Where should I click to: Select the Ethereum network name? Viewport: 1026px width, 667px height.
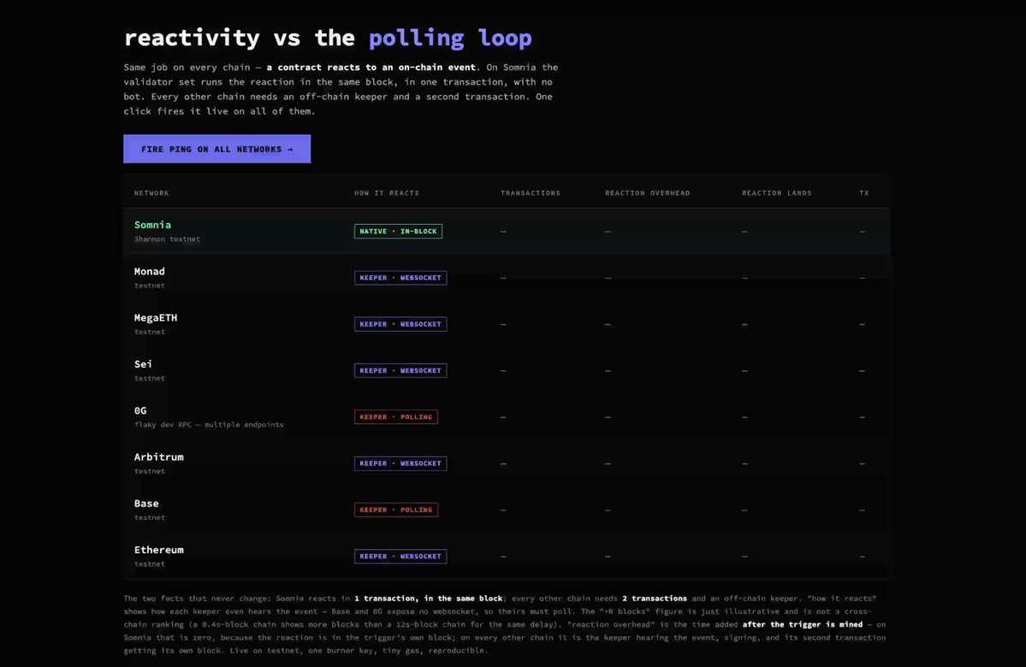point(159,550)
